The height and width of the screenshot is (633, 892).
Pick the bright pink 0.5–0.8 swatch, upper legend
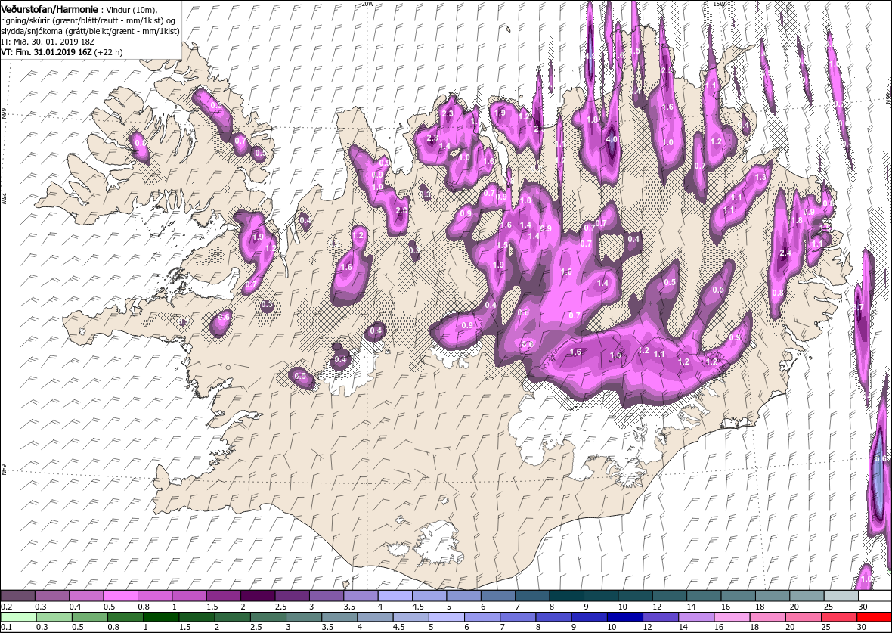click(x=121, y=595)
